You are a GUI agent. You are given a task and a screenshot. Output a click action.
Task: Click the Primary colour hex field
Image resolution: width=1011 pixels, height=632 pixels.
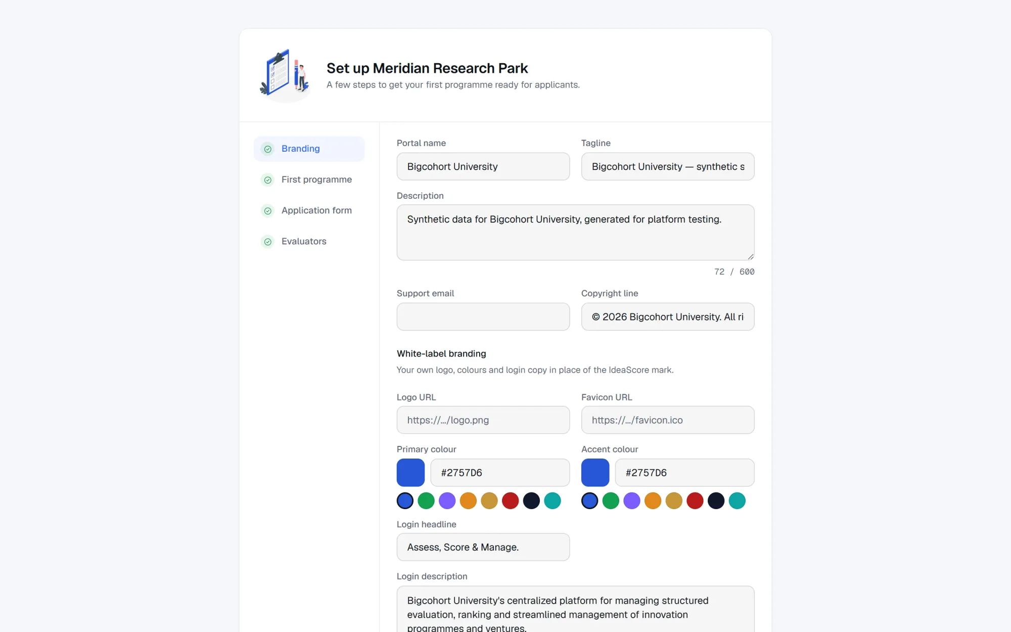click(x=500, y=473)
